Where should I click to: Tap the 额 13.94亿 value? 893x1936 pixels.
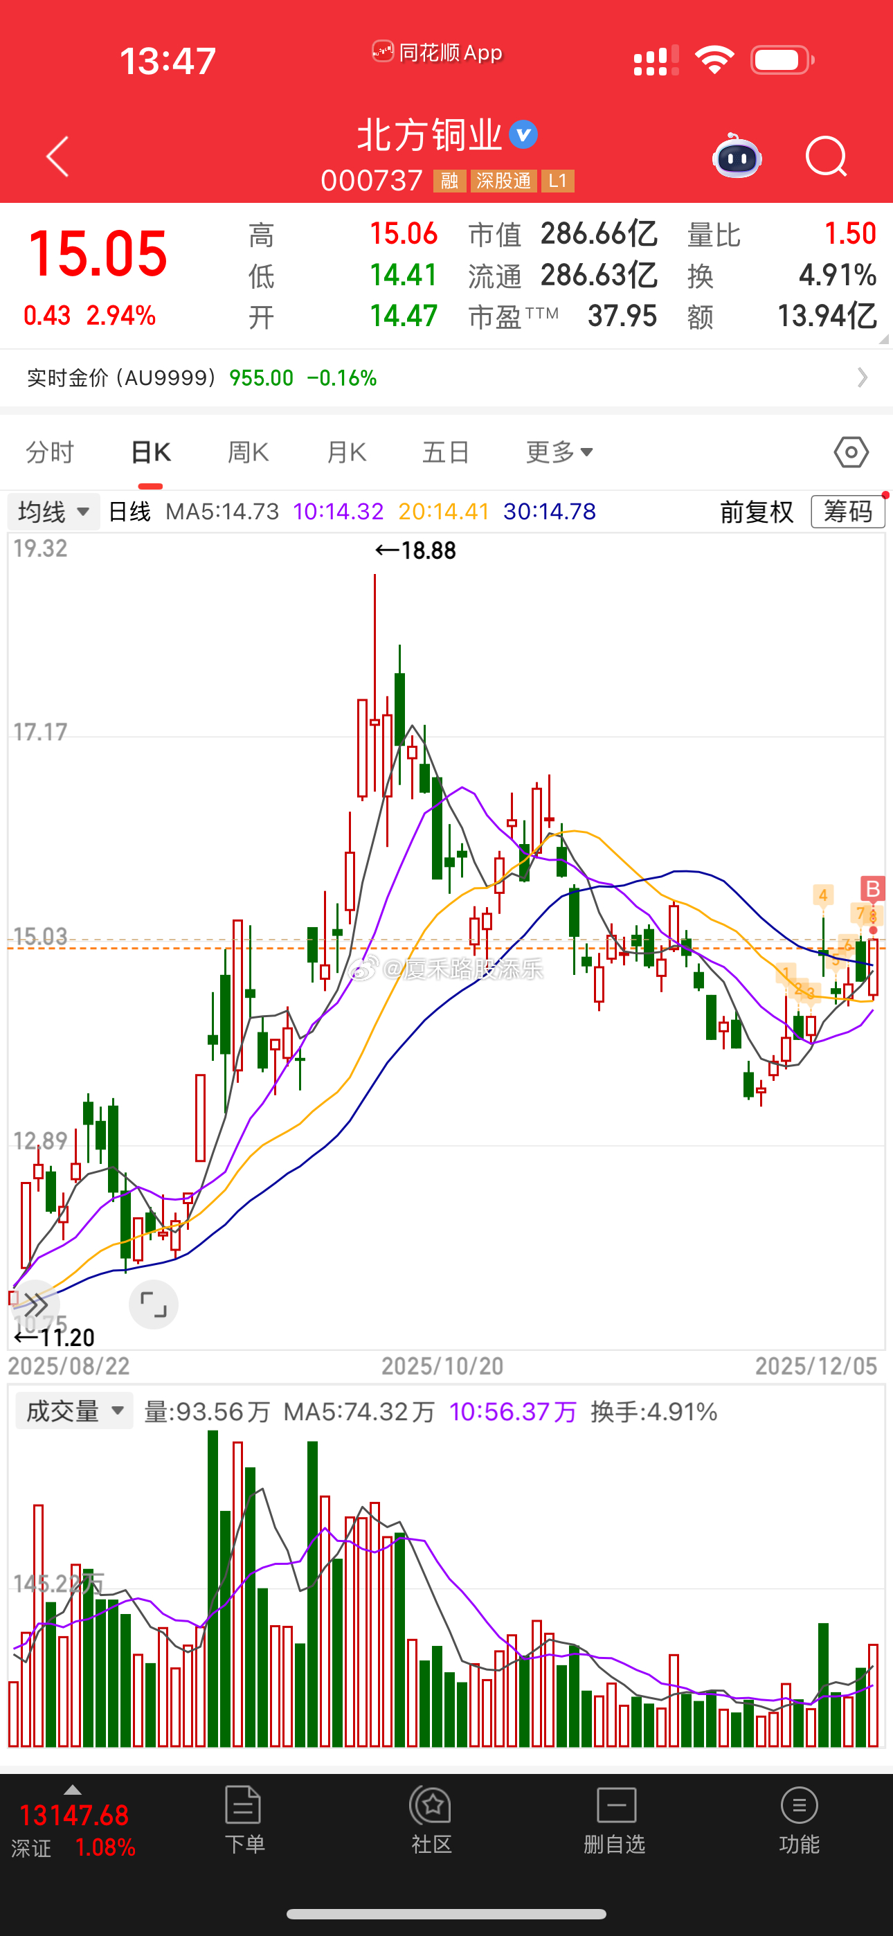point(827,316)
